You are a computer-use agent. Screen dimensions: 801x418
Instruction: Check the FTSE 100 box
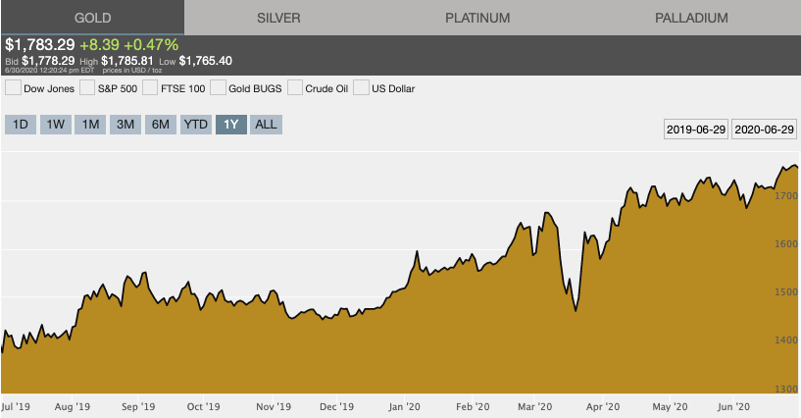(150, 88)
